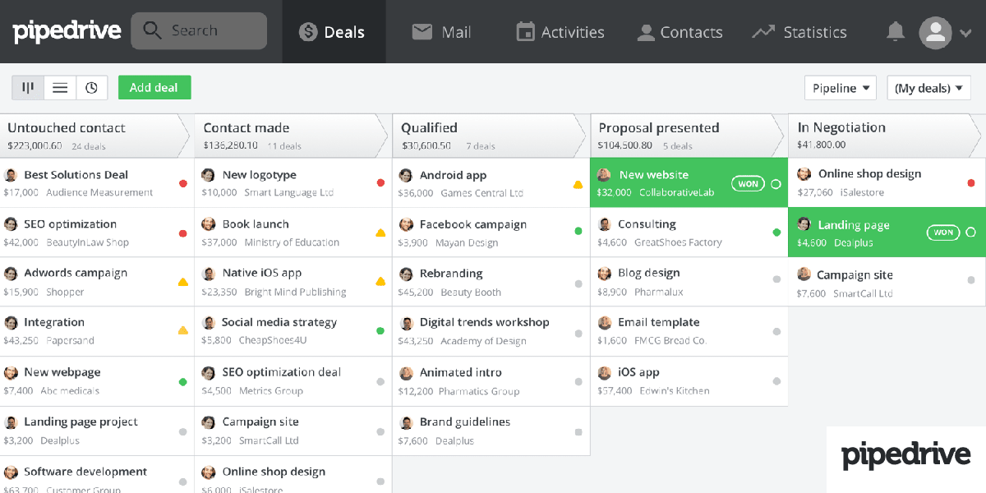The height and width of the screenshot is (493, 986).
Task: Expand the My deals filter dropdown
Action: coord(928,88)
